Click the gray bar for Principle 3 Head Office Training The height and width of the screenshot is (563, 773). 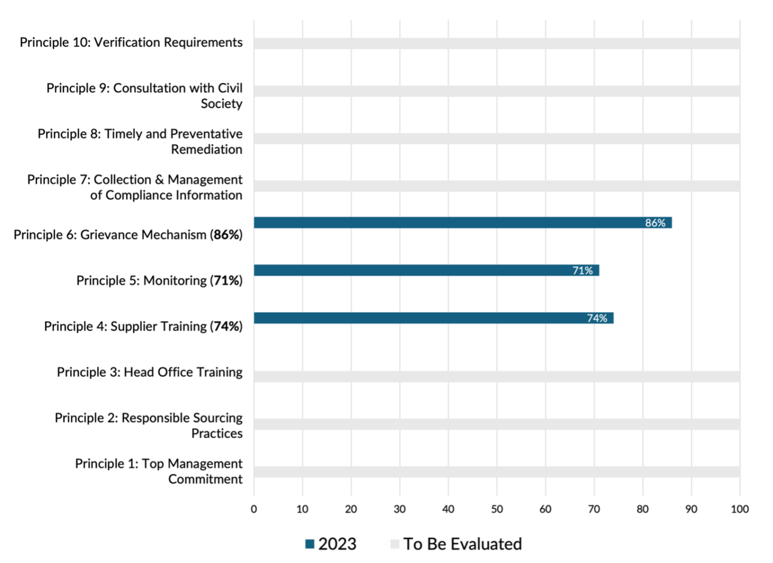(497, 377)
